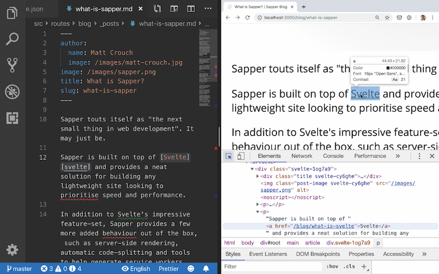Viewport: 439px width, 274px height.
Task: Expand the collapsed <p>…</p> node
Action: (257, 204)
